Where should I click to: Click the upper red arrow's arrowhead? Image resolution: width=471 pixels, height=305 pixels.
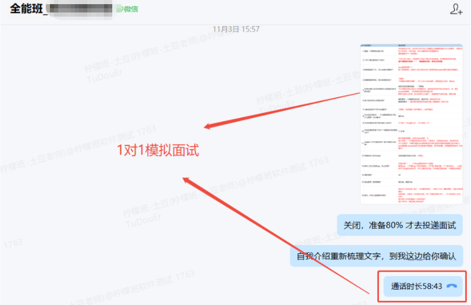(x=208, y=126)
